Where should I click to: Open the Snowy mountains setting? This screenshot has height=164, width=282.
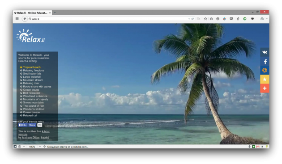pyautogui.click(x=33, y=103)
